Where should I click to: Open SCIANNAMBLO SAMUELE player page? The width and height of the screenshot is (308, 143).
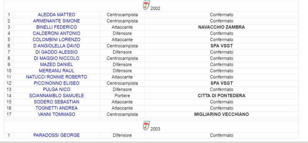tap(56, 96)
